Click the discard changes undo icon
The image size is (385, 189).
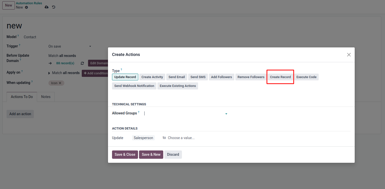point(53,7)
